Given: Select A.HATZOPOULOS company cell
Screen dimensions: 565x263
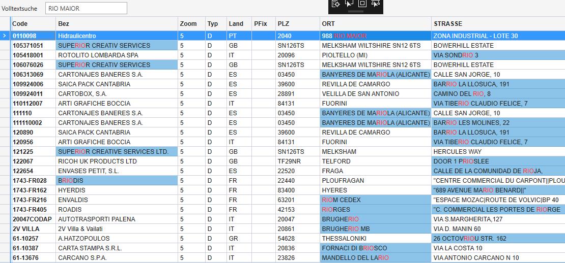Looking at the screenshot, I should [117, 239].
